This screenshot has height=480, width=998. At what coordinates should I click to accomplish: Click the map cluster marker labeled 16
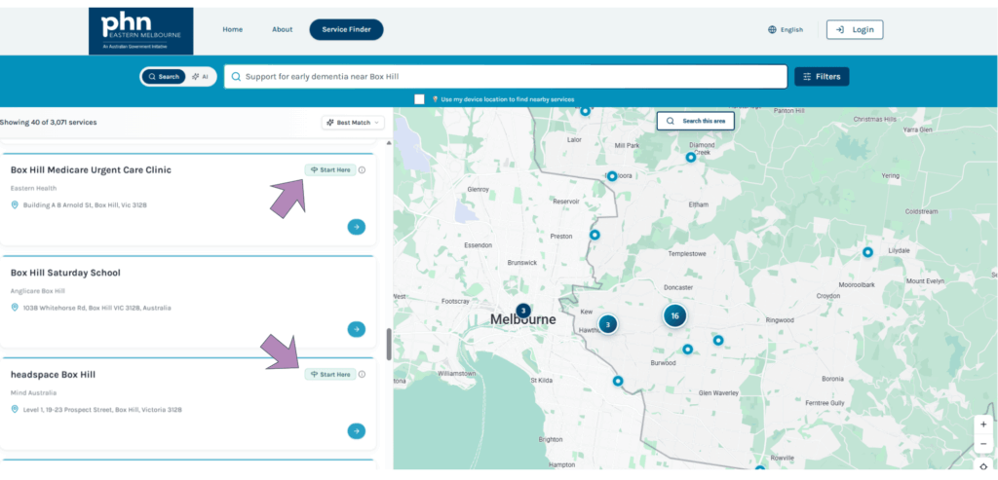pyautogui.click(x=674, y=315)
